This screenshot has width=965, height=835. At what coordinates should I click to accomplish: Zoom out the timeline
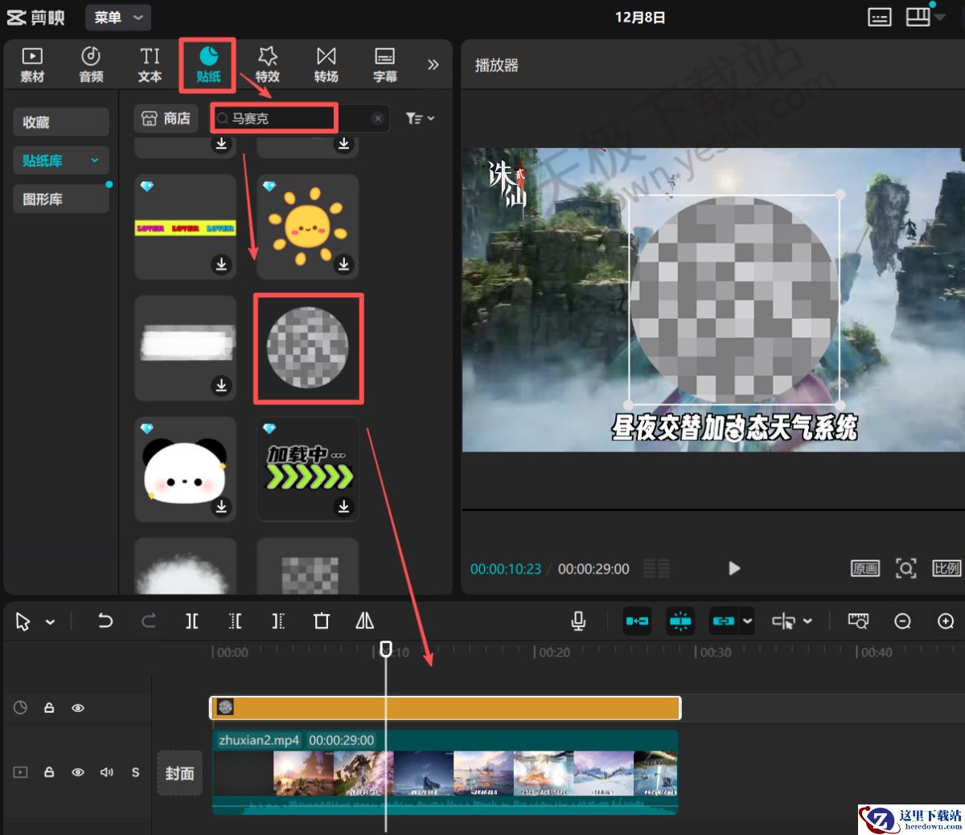pyautogui.click(x=902, y=620)
